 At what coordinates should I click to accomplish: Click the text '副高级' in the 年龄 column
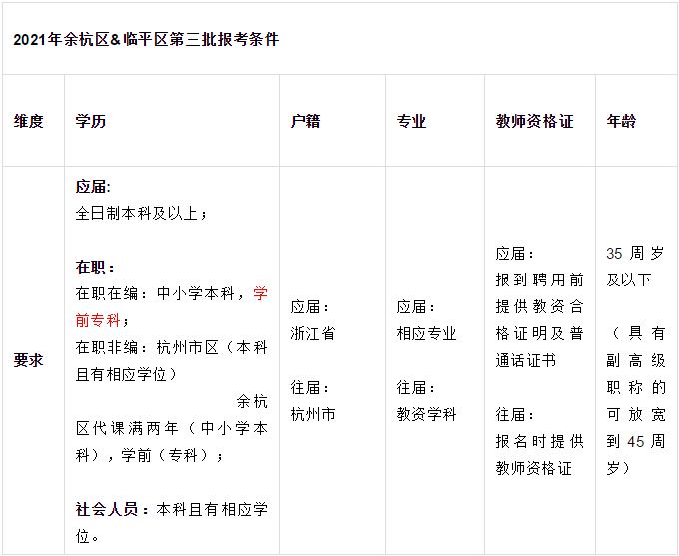click(636, 360)
